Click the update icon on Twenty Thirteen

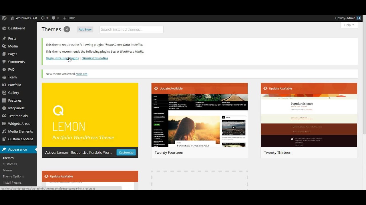265,88
